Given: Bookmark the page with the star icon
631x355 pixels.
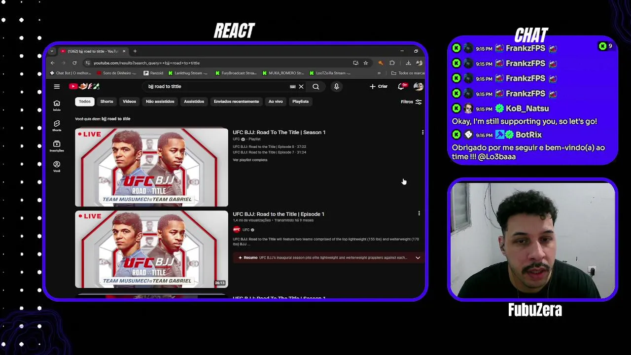Looking at the screenshot, I should pyautogui.click(x=365, y=63).
